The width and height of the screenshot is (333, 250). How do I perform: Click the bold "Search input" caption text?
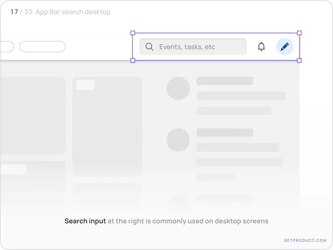[x=85, y=221]
